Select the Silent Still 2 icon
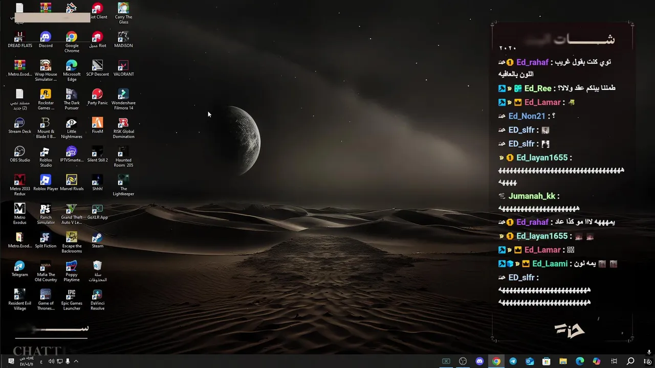 (97, 154)
